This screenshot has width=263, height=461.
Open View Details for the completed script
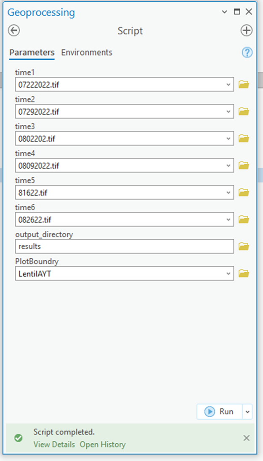click(x=54, y=444)
